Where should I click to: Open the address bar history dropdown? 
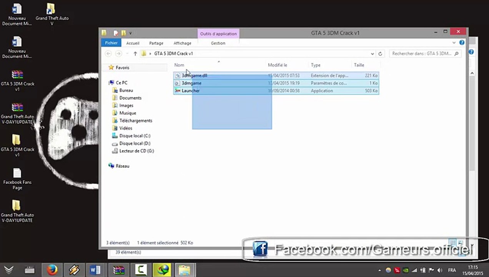[x=372, y=54]
